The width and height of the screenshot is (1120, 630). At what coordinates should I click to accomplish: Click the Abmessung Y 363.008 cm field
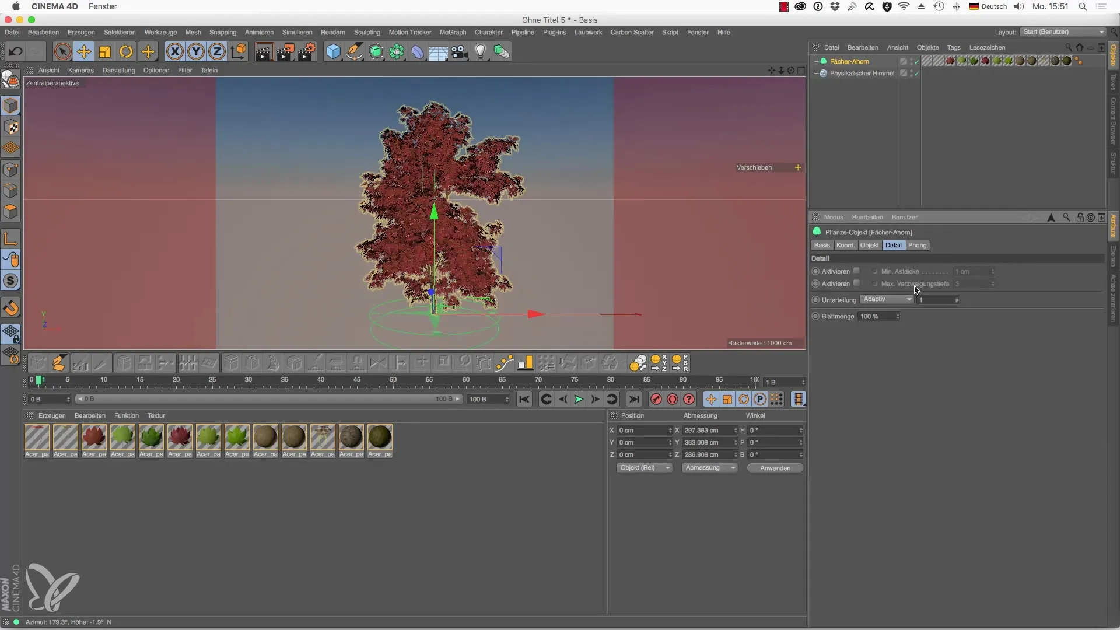point(709,442)
